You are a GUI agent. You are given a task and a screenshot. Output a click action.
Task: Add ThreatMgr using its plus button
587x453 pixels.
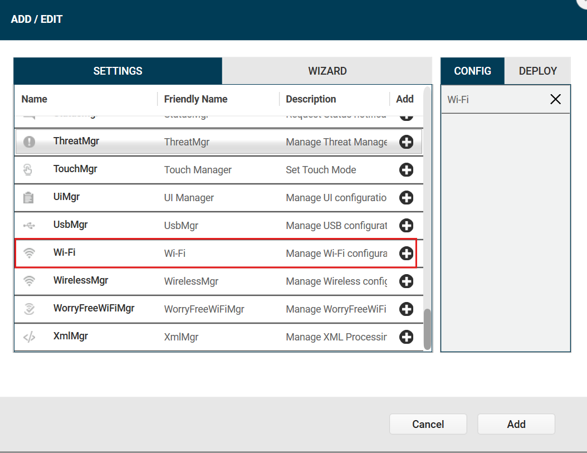(407, 142)
